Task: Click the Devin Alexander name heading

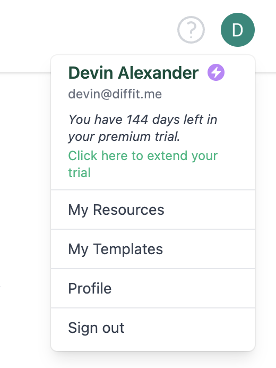Action: coord(133,73)
